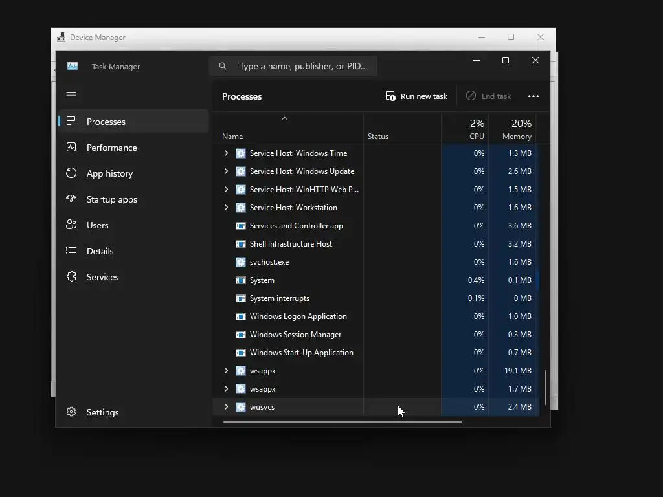The image size is (663, 497).
Task: Expand Service Host: Workstation
Action: tap(226, 208)
